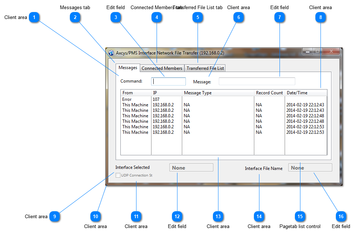Screen dimensions: 356x235
Task: Sort by the From column header
Action: (x=136, y=93)
